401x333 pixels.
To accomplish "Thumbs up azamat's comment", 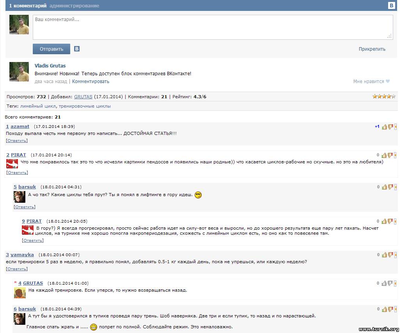I will coord(384,127).
